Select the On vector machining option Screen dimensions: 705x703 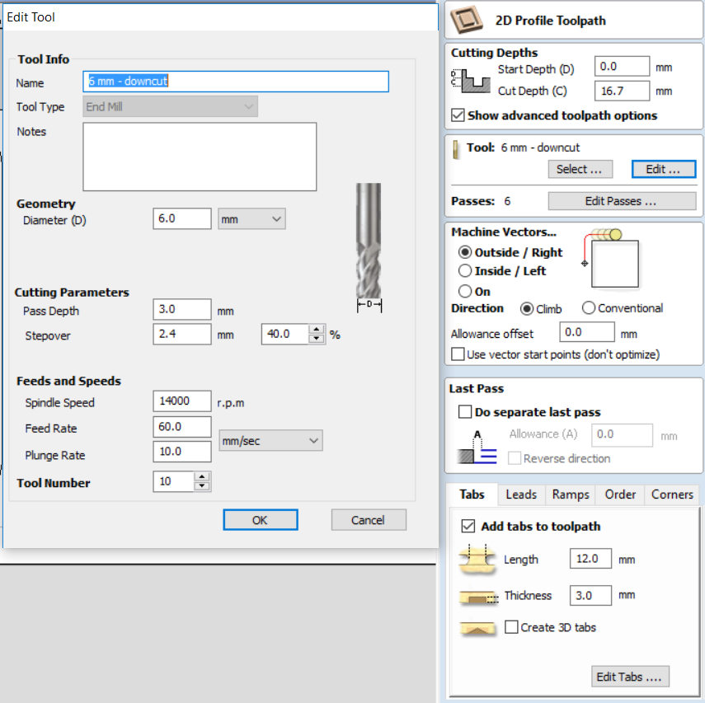(x=465, y=291)
